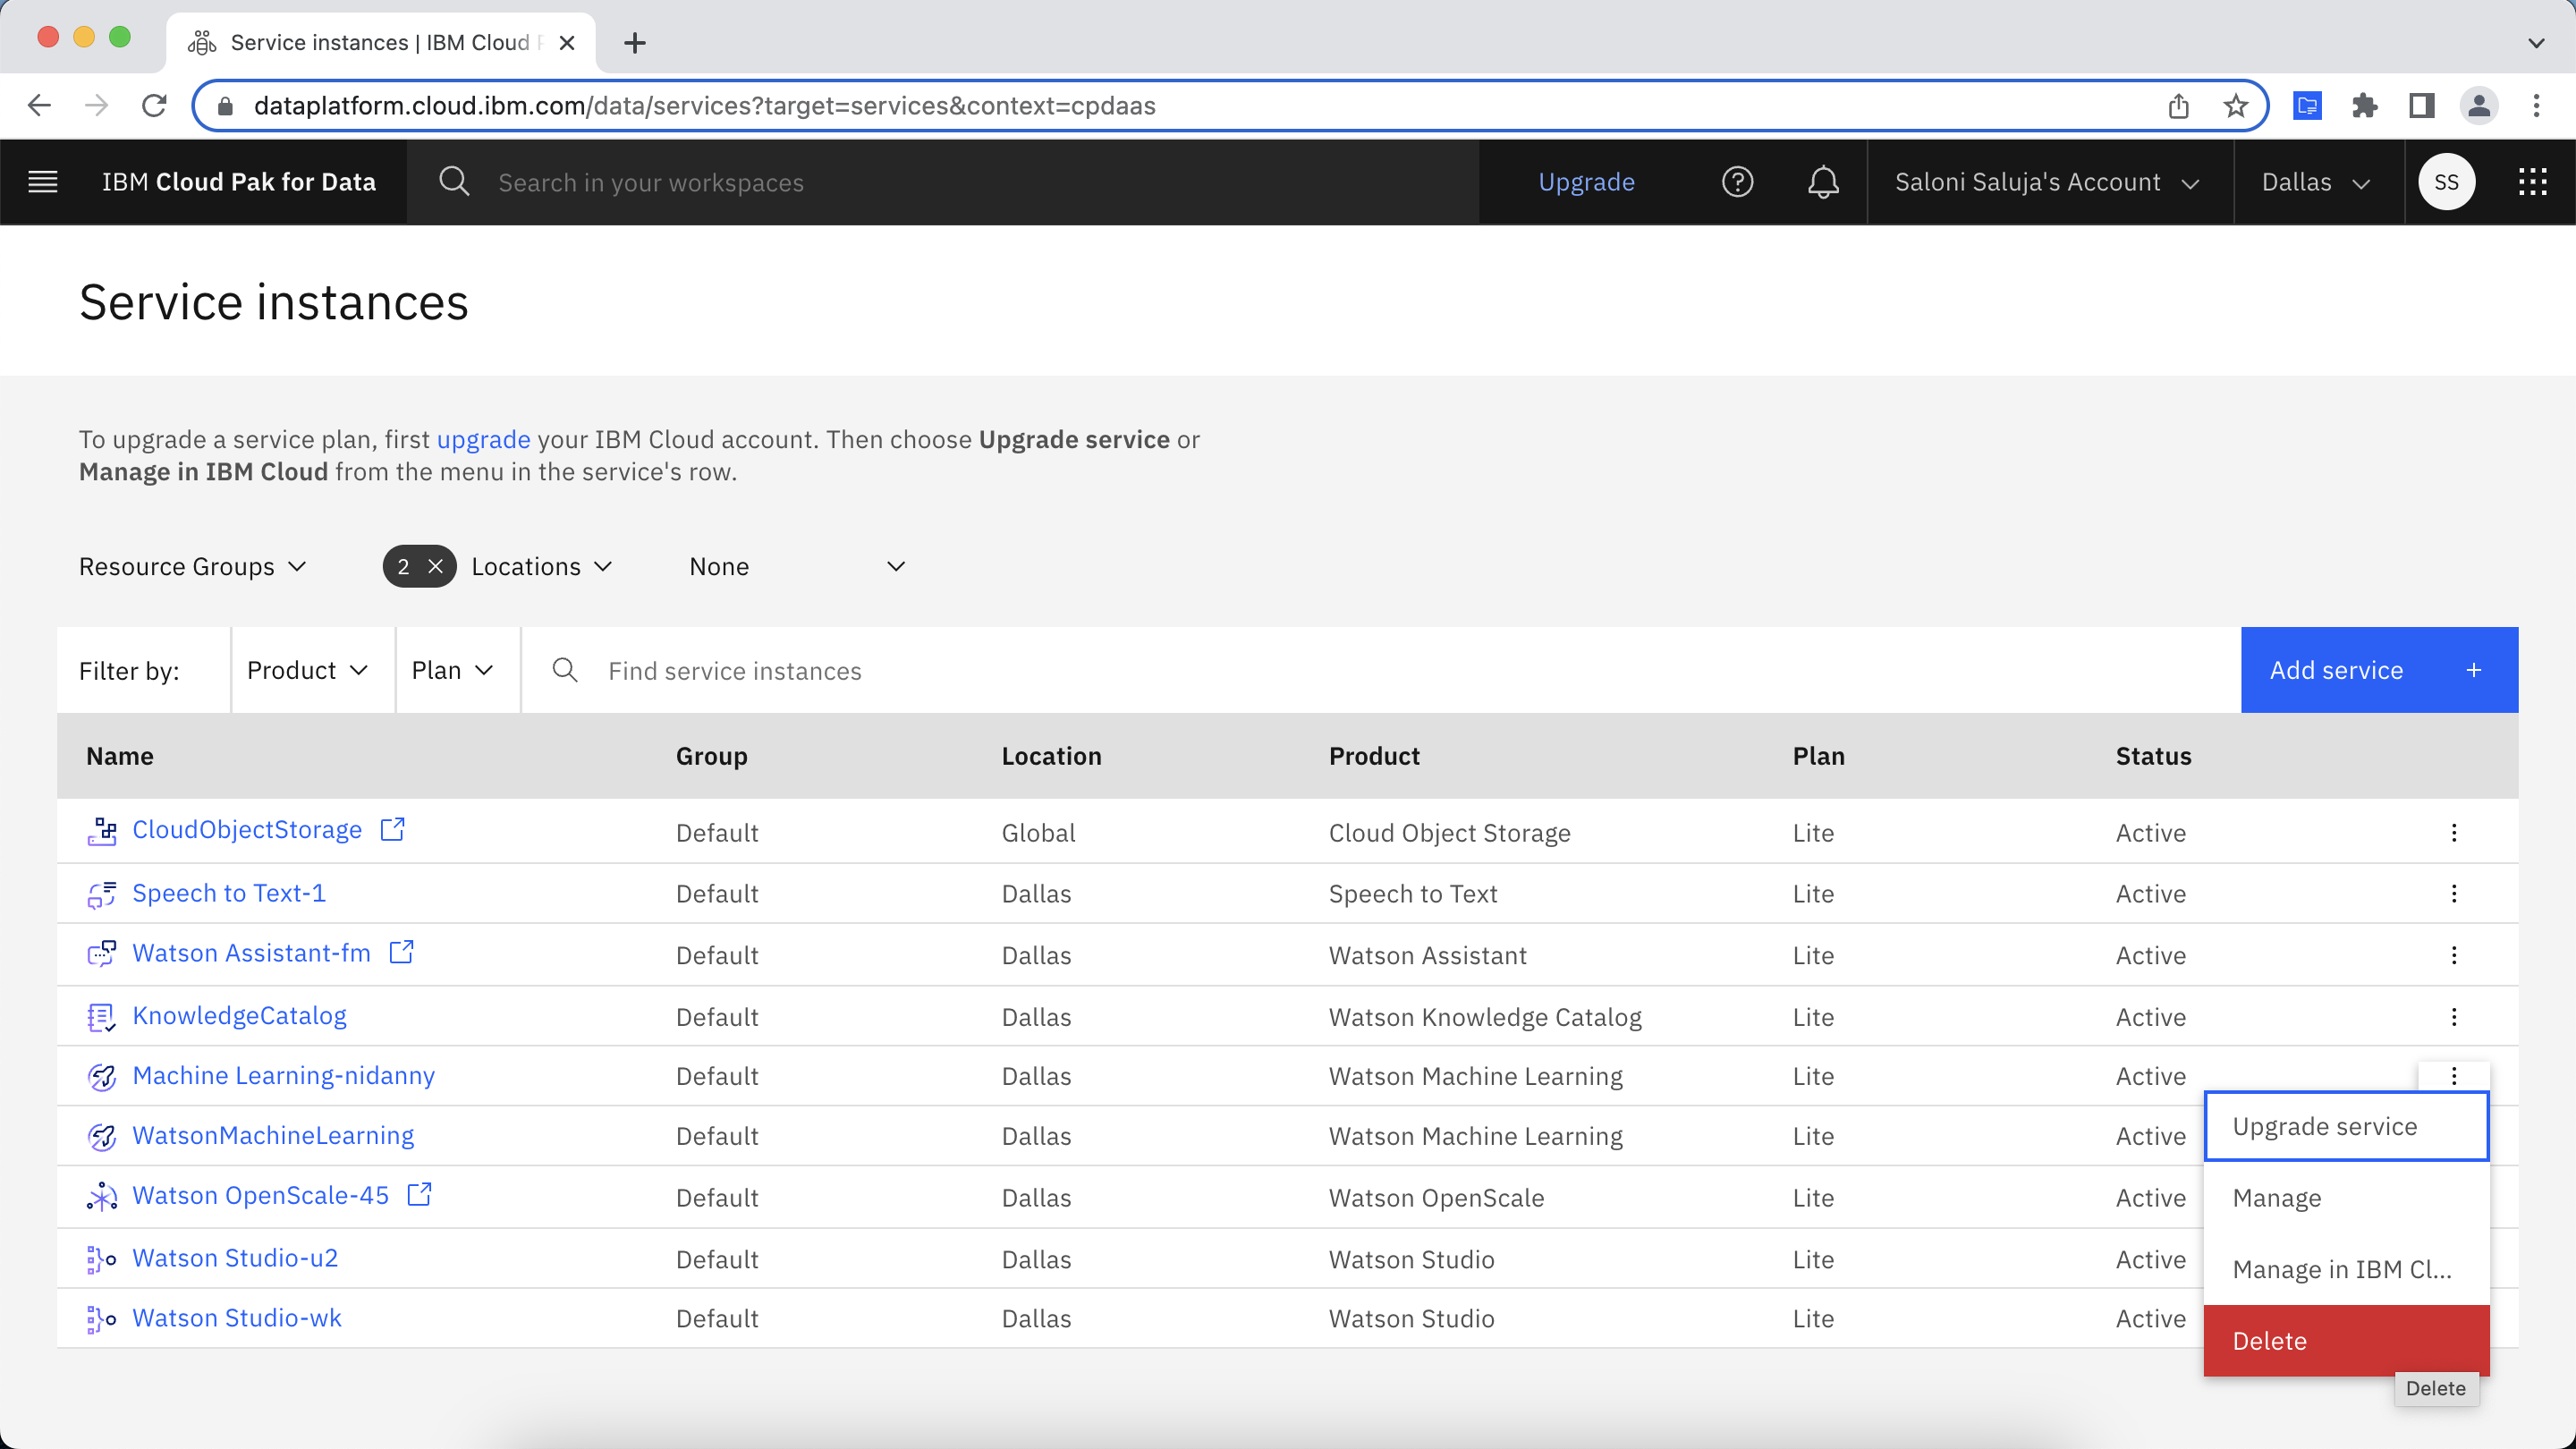Expand the Locations filter dropdown
2576x1449 pixels.
[539, 566]
